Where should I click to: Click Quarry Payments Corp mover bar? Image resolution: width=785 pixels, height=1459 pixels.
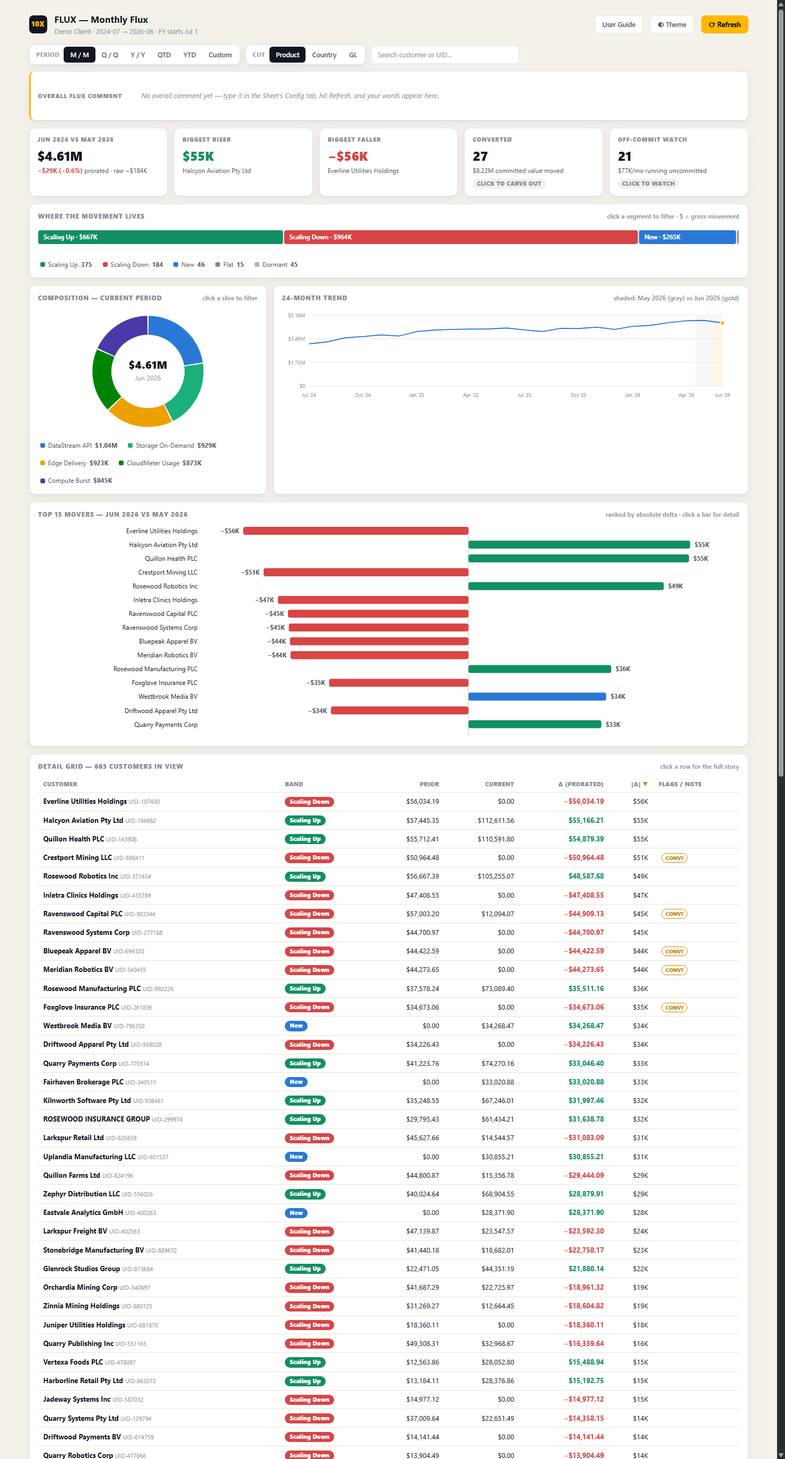(x=535, y=724)
